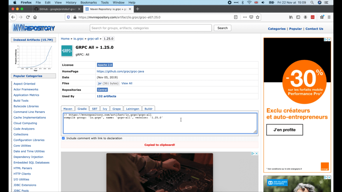
Task: Click the Wi-Fi status icon
Action: tap(249, 2)
